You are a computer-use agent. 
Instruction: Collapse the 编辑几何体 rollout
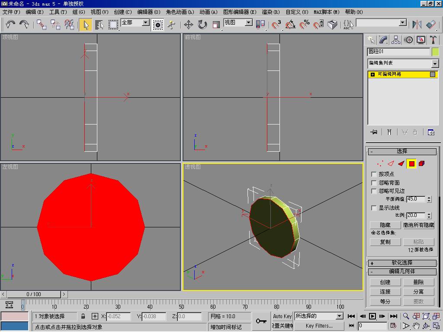pyautogui.click(x=402, y=271)
